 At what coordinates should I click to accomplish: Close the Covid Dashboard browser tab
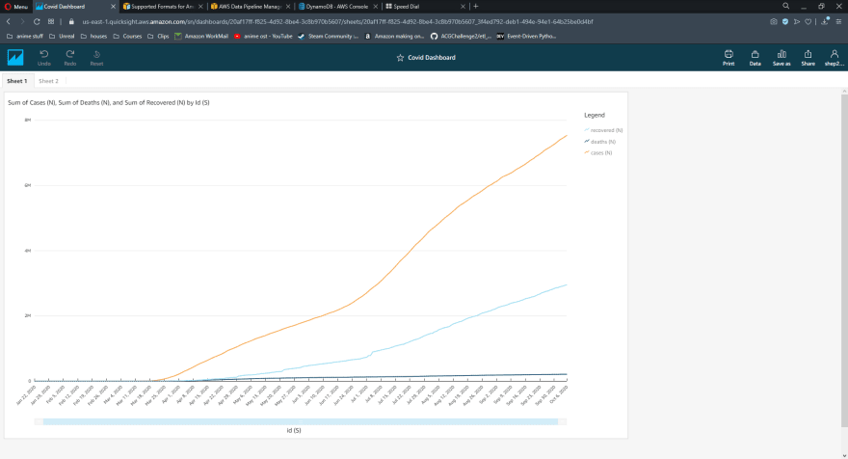[113, 7]
